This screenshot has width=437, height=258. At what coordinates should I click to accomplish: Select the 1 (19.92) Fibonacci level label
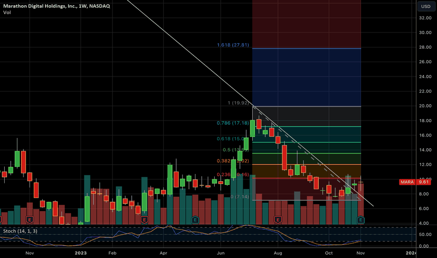click(x=238, y=103)
